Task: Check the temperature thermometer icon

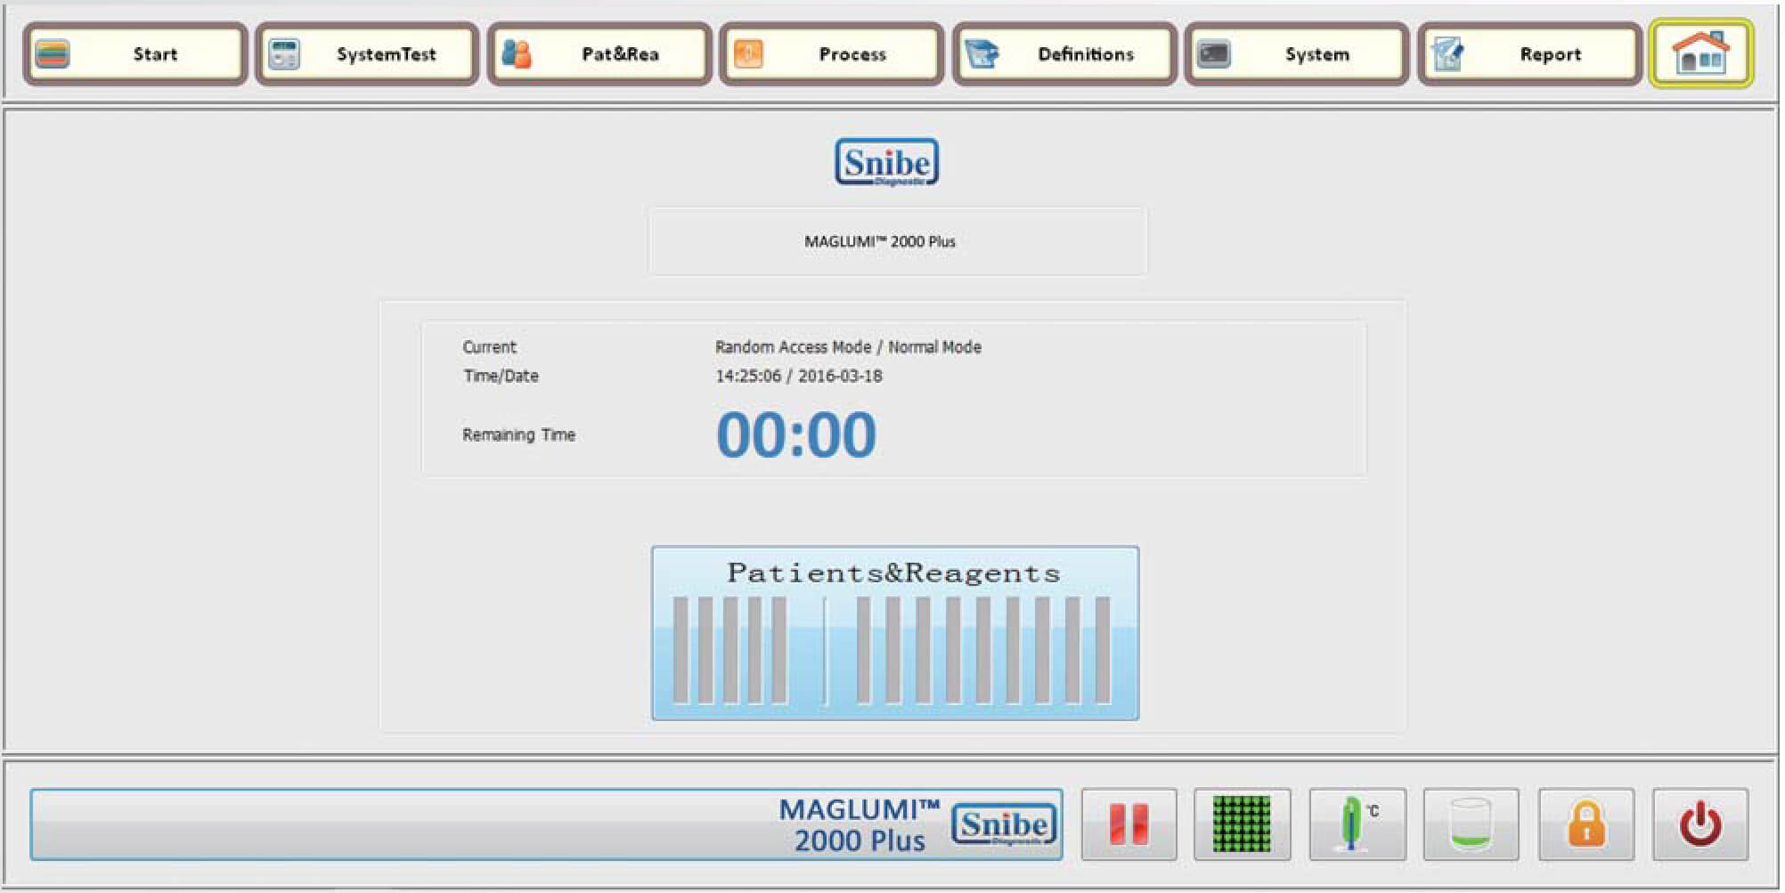Action: click(x=1357, y=824)
